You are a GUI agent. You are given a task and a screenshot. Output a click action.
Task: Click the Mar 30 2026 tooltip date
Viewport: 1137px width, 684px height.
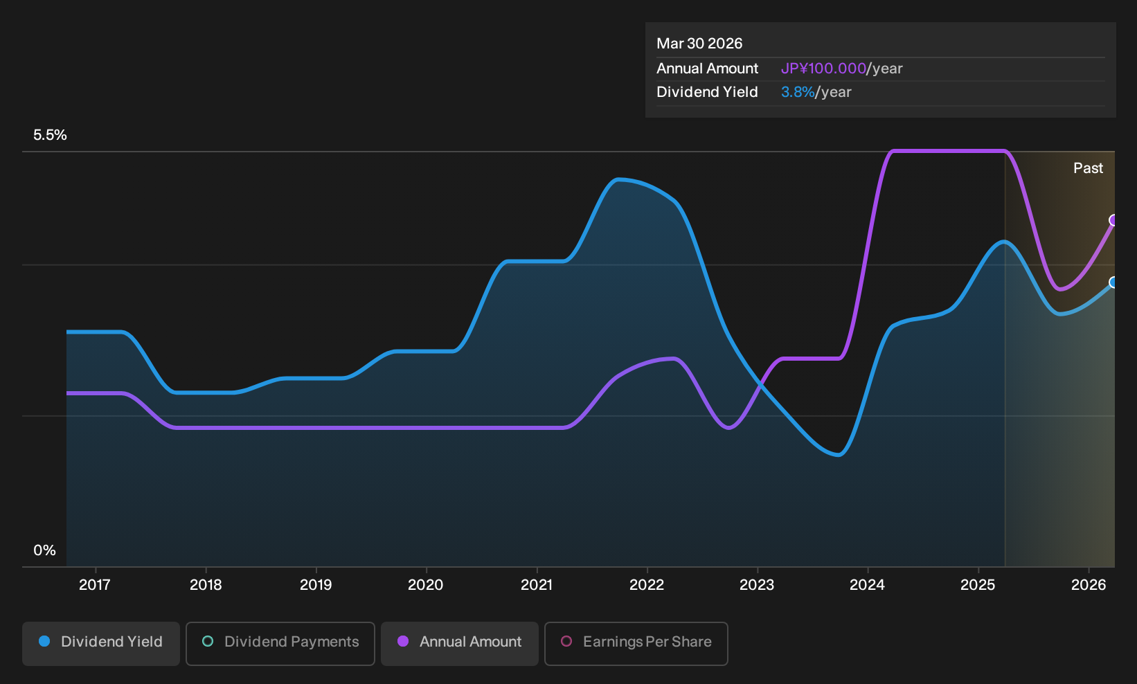click(699, 44)
